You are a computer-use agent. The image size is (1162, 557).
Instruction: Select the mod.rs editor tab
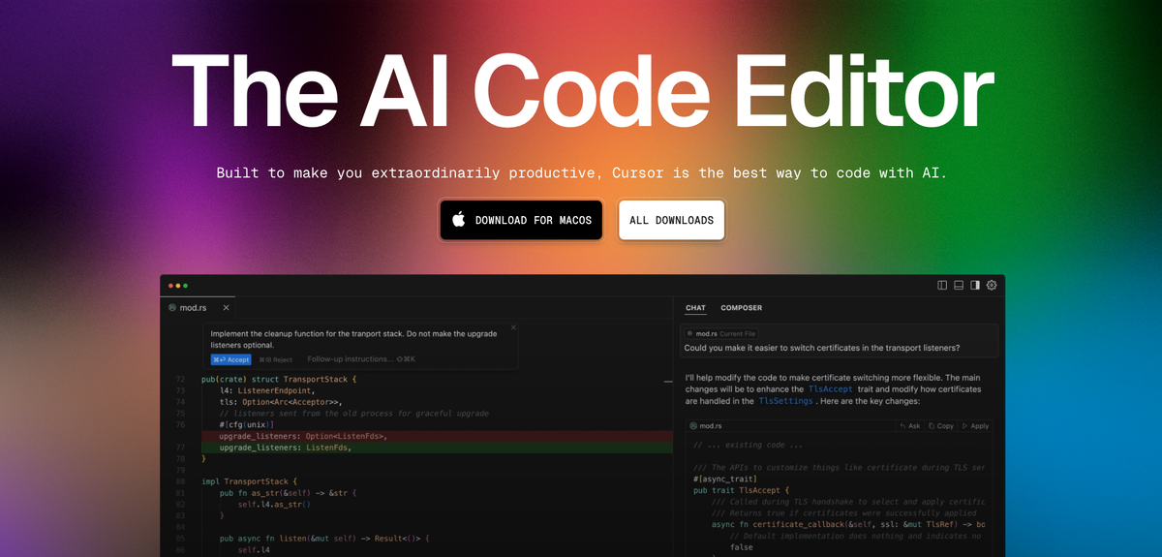pyautogui.click(x=198, y=308)
